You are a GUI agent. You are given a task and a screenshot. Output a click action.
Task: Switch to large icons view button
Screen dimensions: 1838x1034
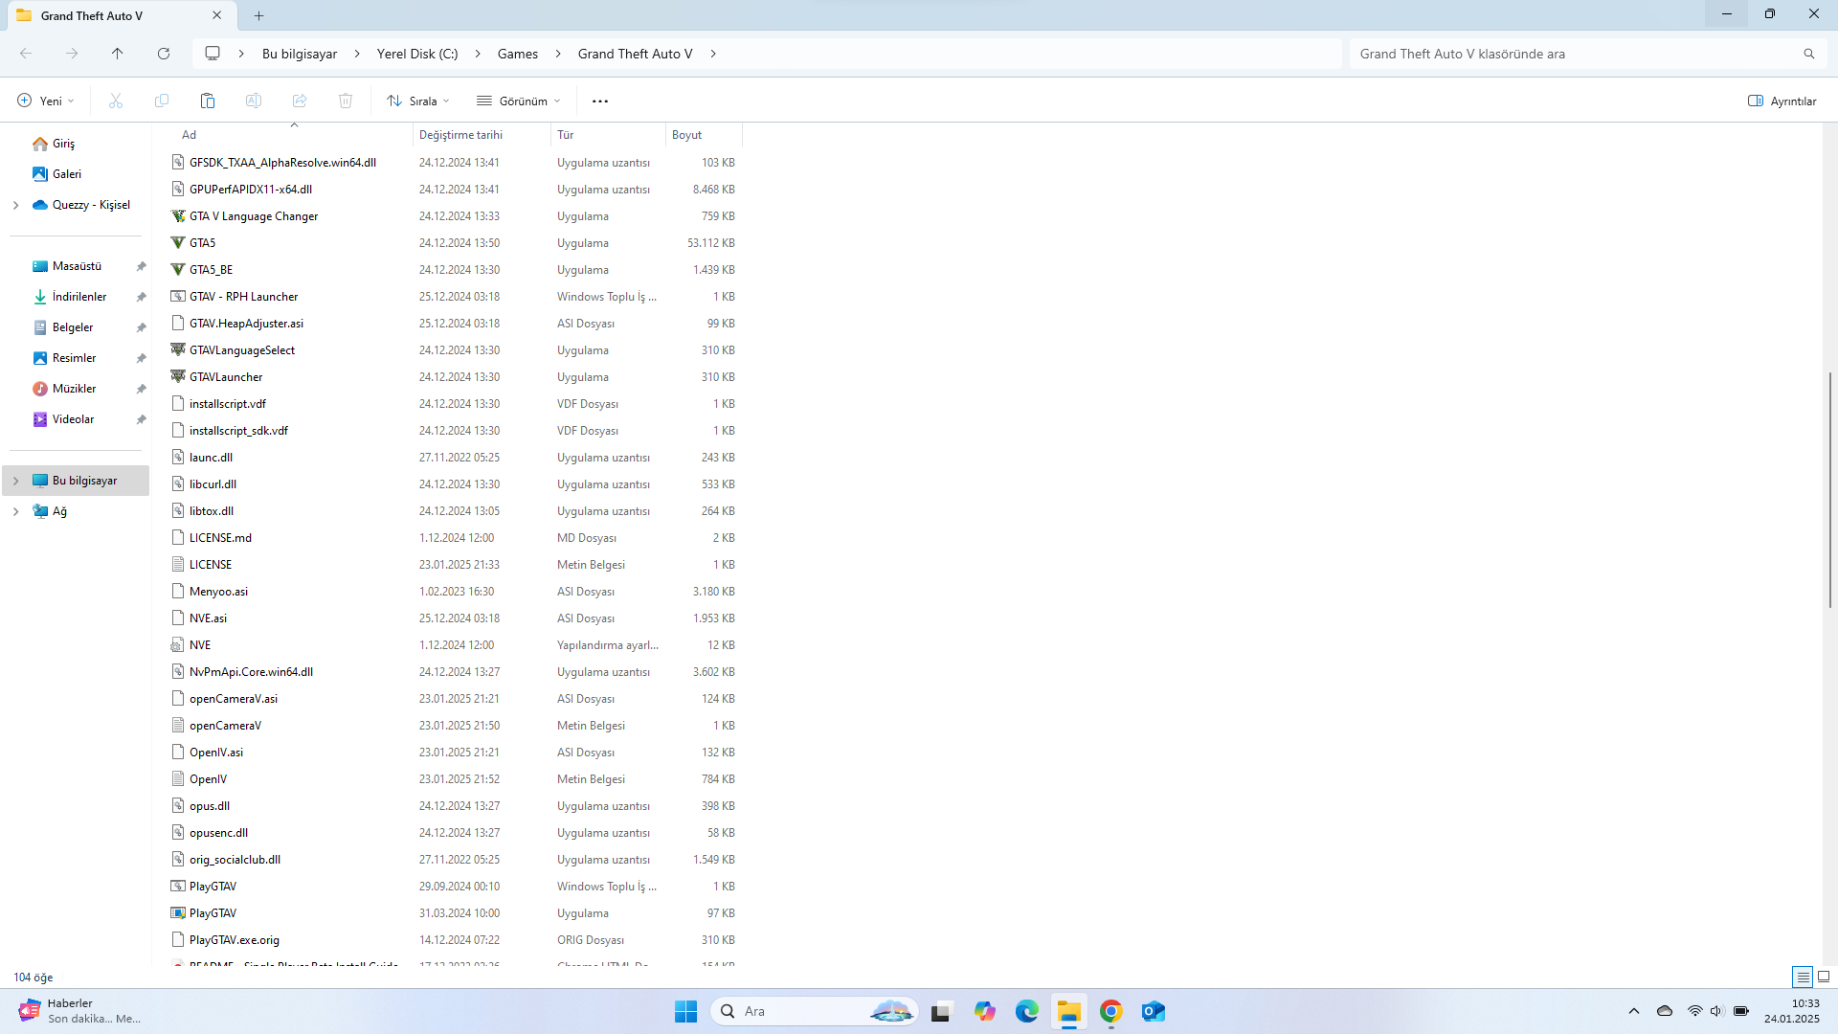(x=1824, y=977)
